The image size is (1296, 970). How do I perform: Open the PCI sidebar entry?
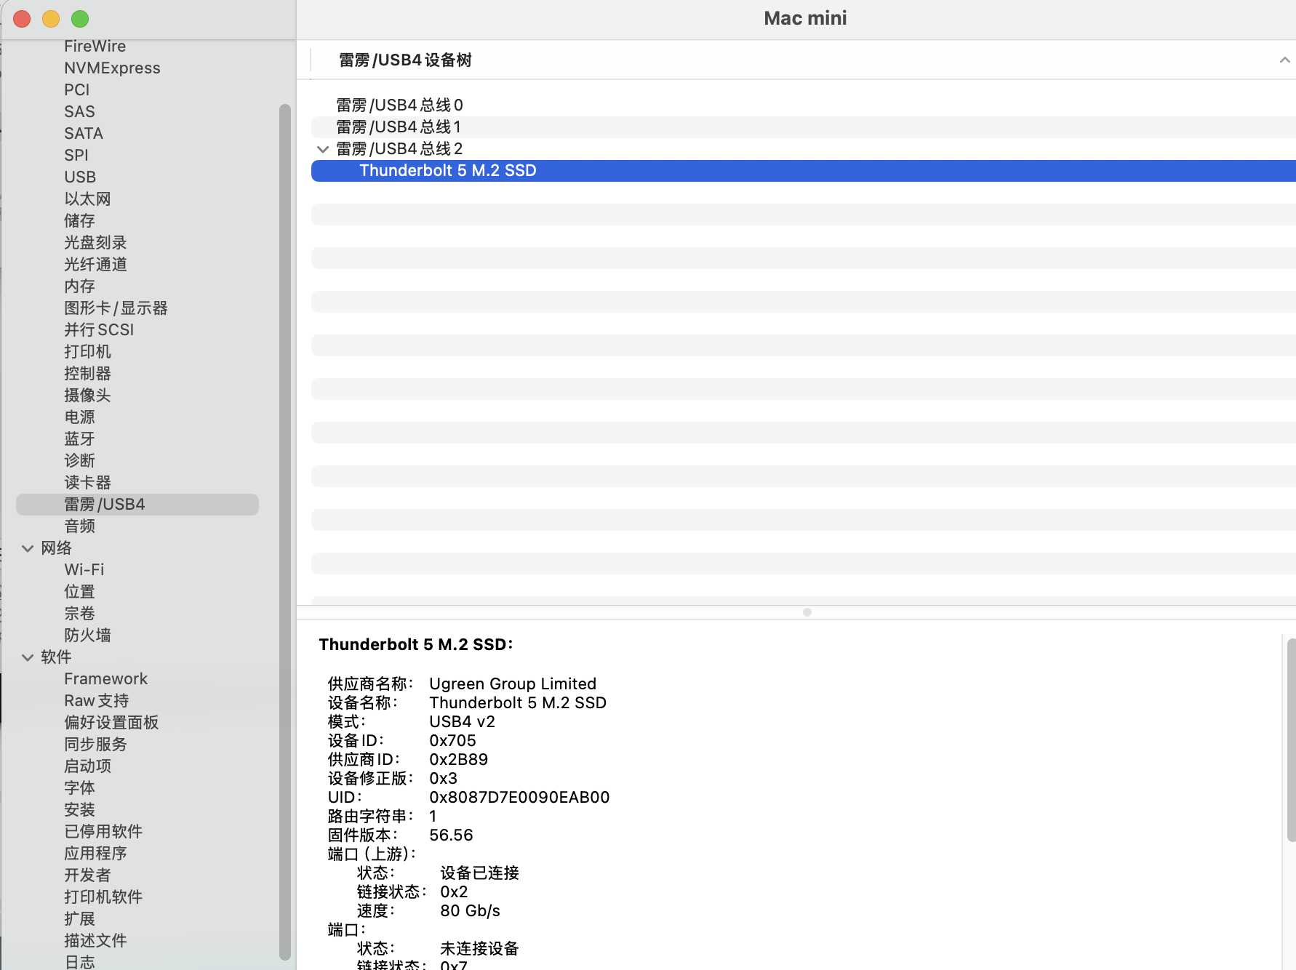pos(76,90)
